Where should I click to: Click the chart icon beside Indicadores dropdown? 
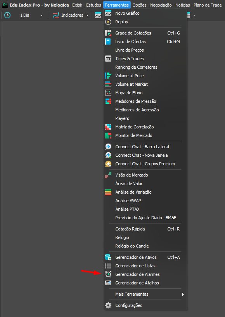pyautogui.click(x=98, y=15)
